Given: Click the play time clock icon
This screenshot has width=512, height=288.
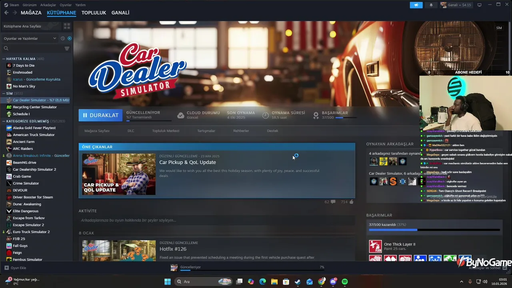Looking at the screenshot, I should point(266,115).
